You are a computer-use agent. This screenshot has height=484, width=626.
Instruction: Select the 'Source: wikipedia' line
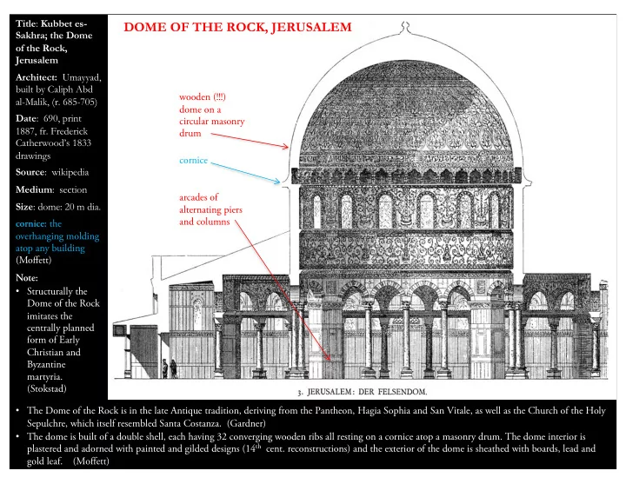point(52,172)
